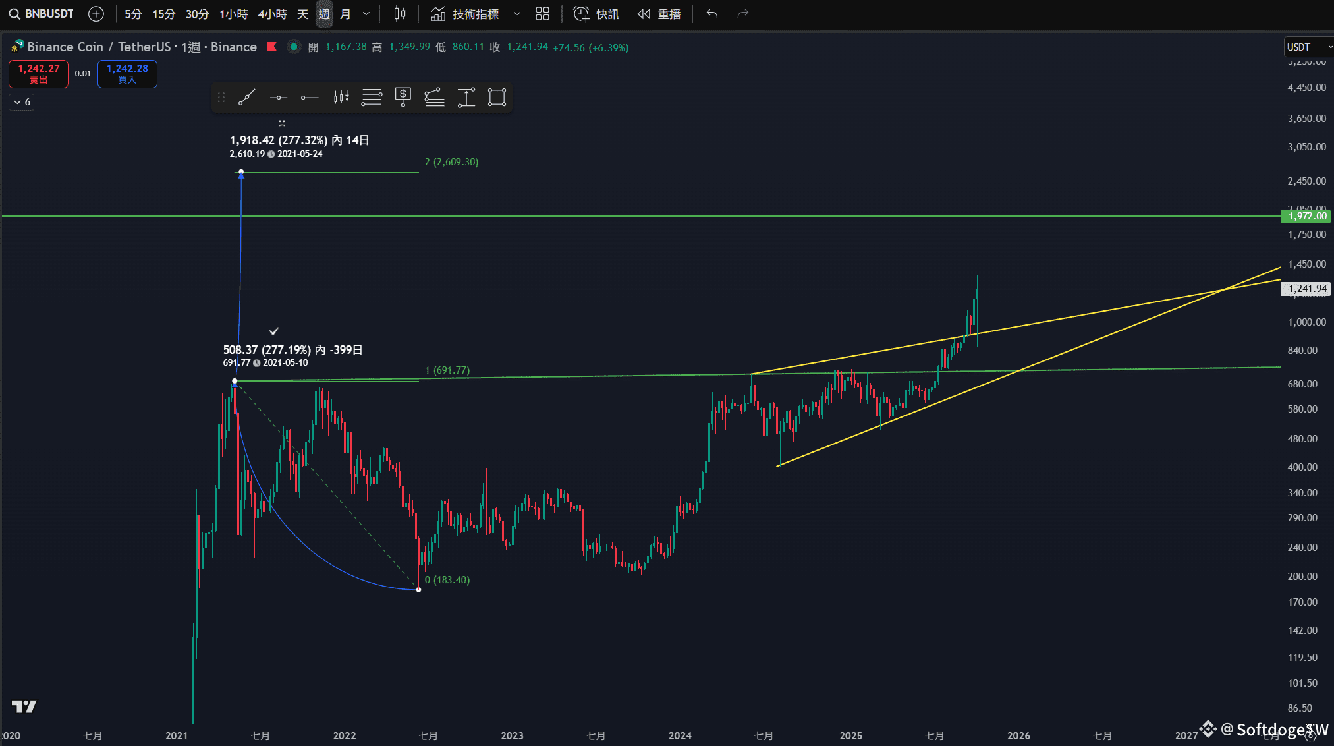Click the red flag next to Binance
1334x746 pixels.
[x=271, y=47]
